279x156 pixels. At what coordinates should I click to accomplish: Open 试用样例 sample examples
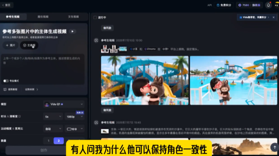click(x=31, y=89)
